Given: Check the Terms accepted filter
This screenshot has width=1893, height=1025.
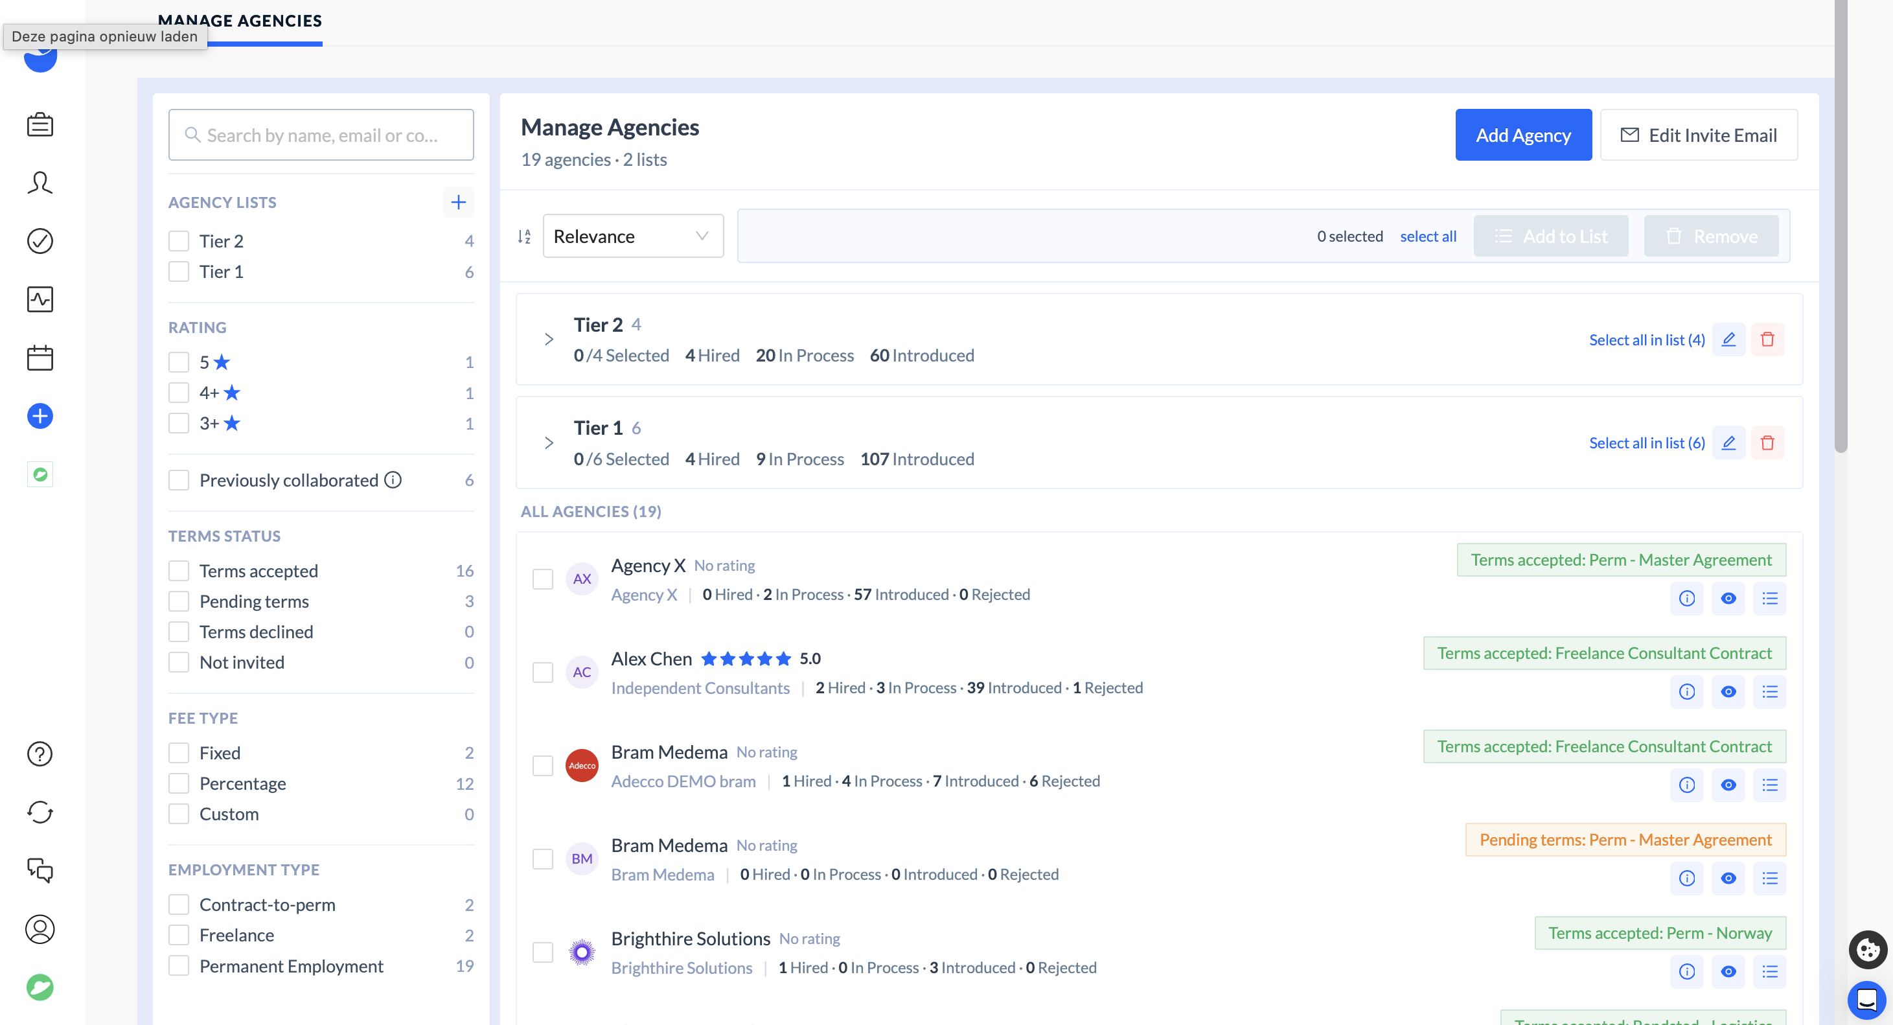Looking at the screenshot, I should pos(179,571).
